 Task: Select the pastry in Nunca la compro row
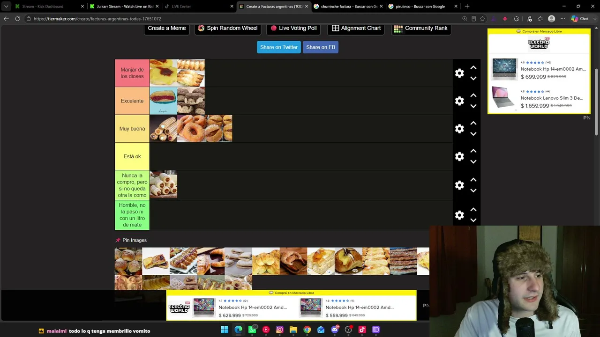click(163, 184)
